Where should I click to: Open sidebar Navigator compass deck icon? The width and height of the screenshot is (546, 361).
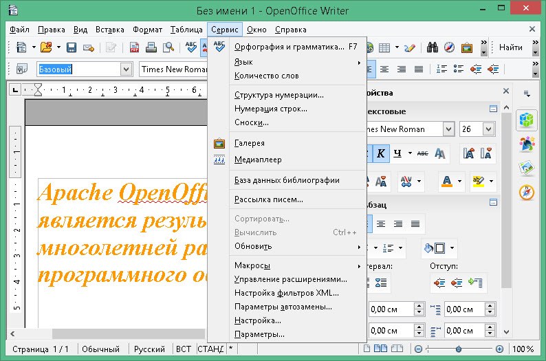point(527,192)
